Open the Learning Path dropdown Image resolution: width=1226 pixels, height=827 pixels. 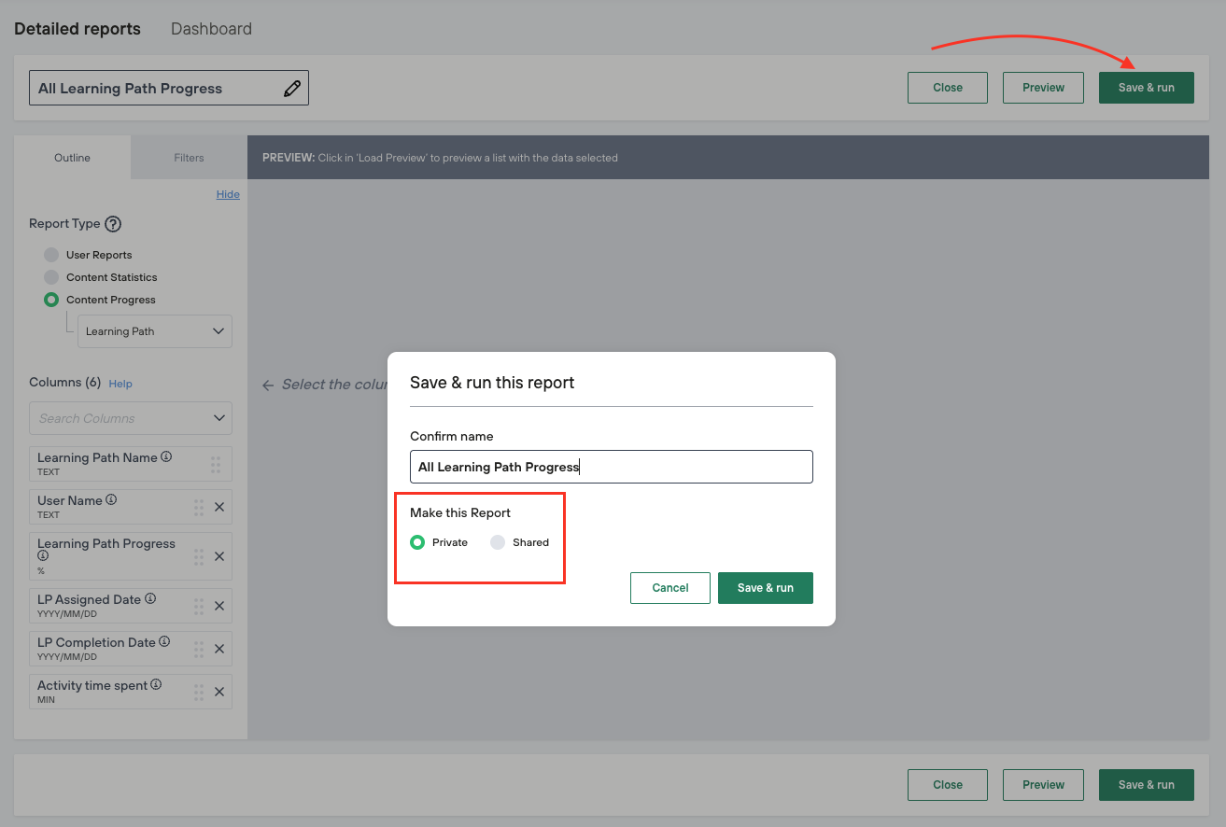click(x=155, y=331)
